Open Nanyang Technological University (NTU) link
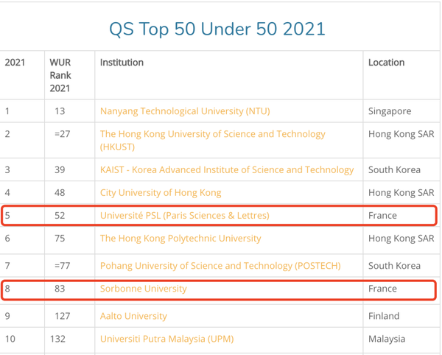Image resolution: width=442 pixels, height=355 pixels. [x=185, y=111]
